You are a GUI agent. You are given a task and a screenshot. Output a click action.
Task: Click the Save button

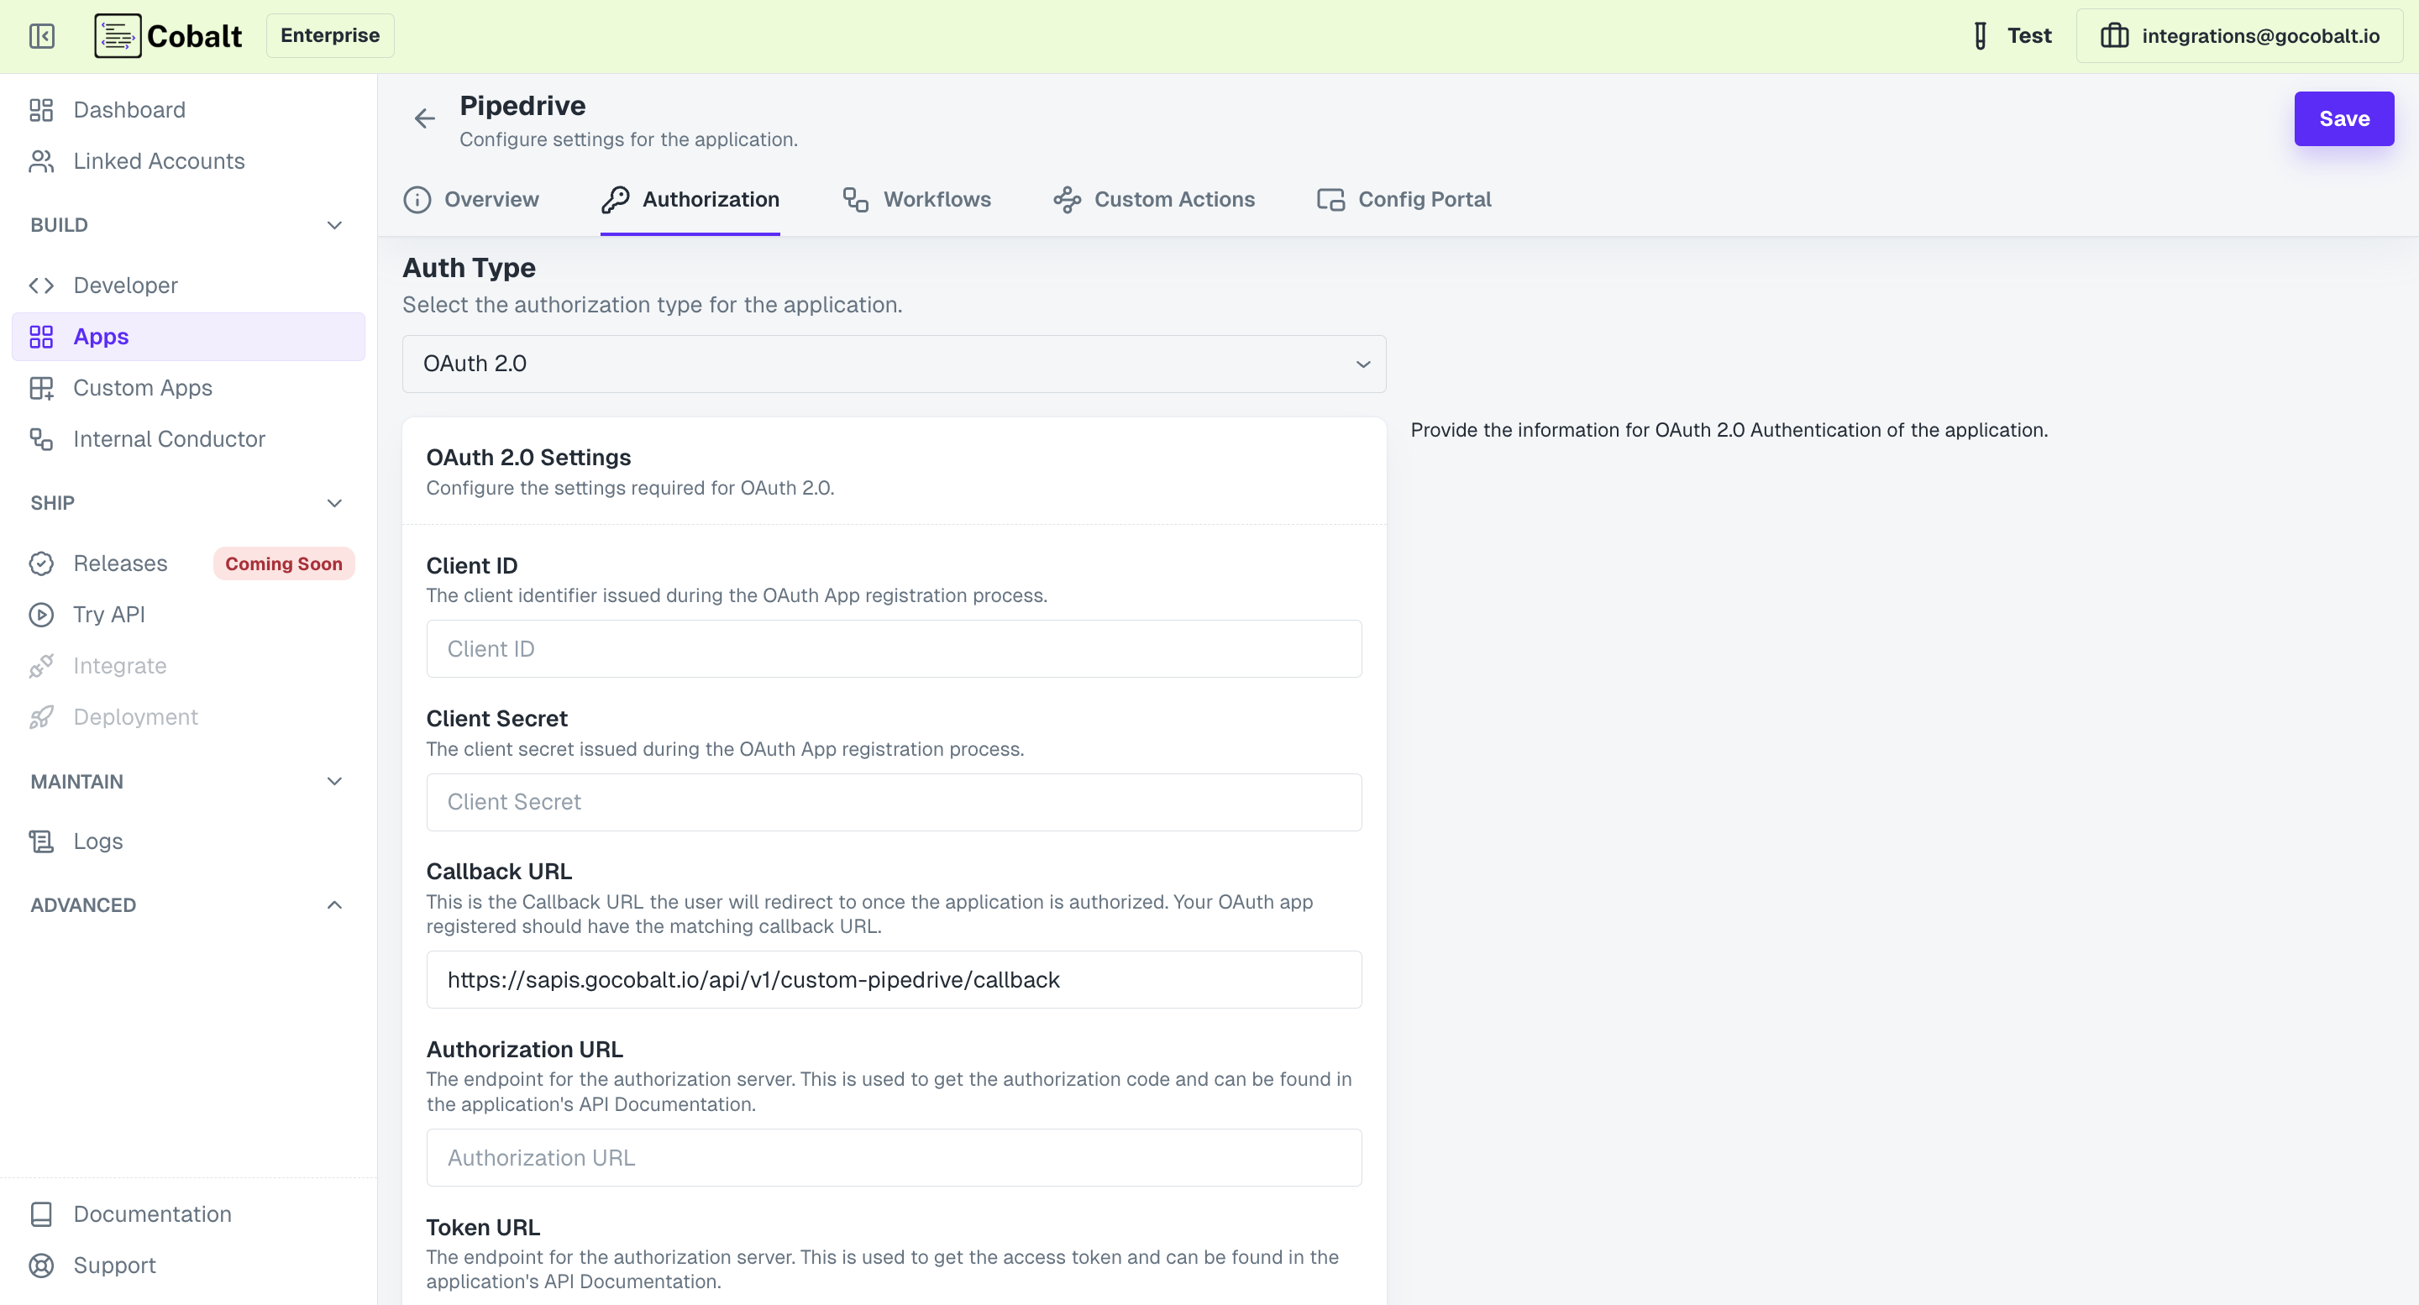coord(2344,118)
